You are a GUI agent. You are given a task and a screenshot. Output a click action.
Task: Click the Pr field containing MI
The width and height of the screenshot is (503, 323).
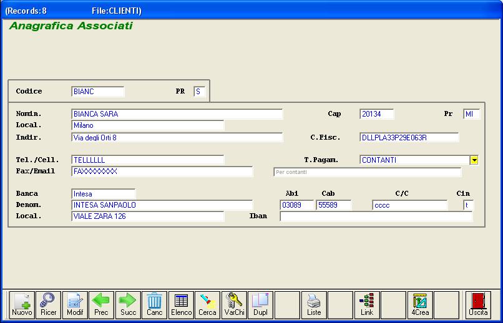pos(472,113)
